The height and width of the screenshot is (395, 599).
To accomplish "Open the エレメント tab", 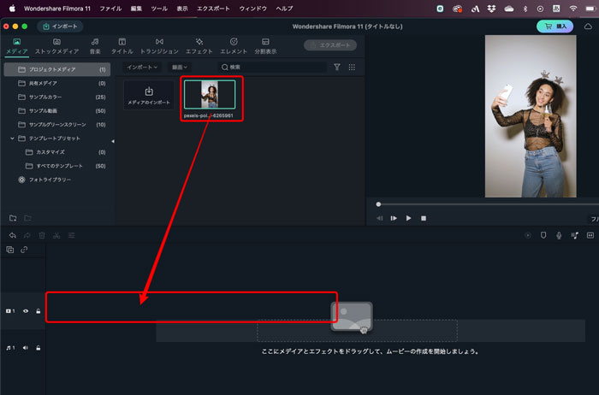I will click(234, 46).
